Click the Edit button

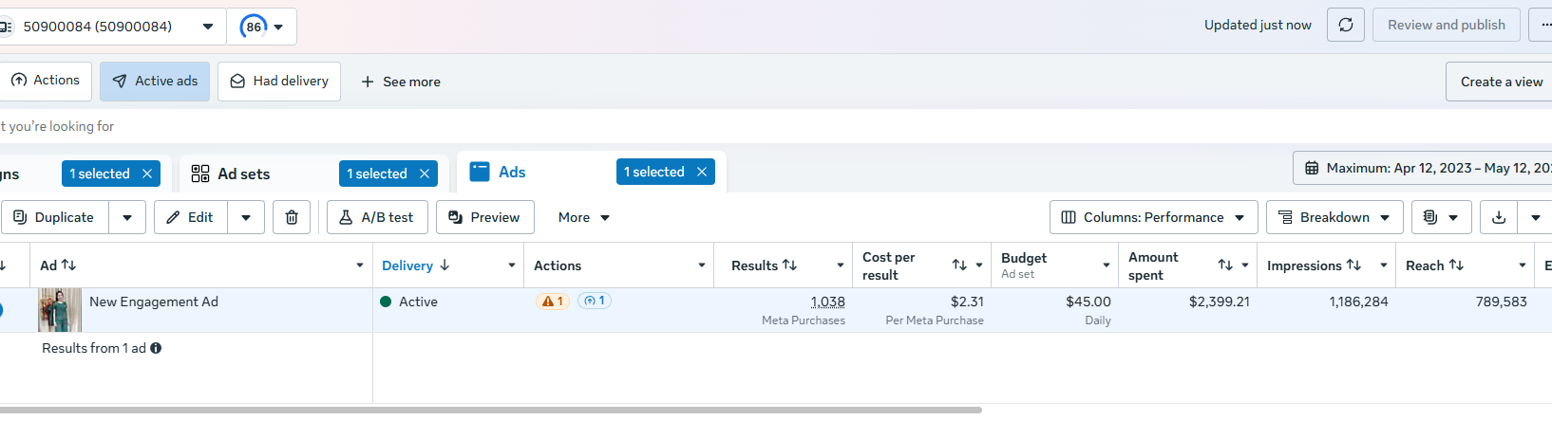click(x=191, y=217)
